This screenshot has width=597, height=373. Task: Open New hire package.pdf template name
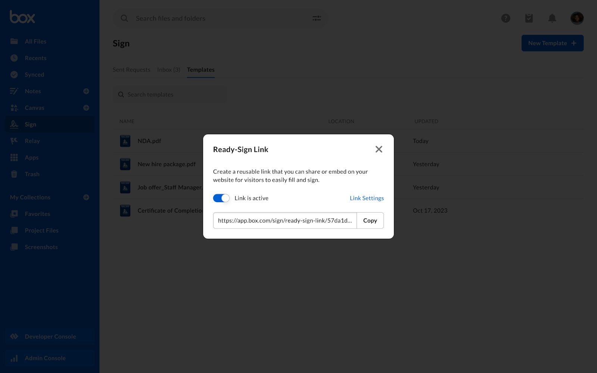coord(166,164)
